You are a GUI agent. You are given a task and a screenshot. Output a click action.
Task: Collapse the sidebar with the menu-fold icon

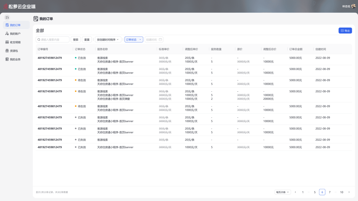[7, 17]
